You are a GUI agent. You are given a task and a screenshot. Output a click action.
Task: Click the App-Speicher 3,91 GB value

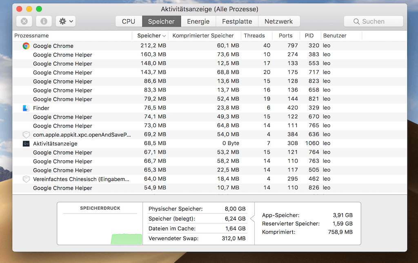[342, 215]
